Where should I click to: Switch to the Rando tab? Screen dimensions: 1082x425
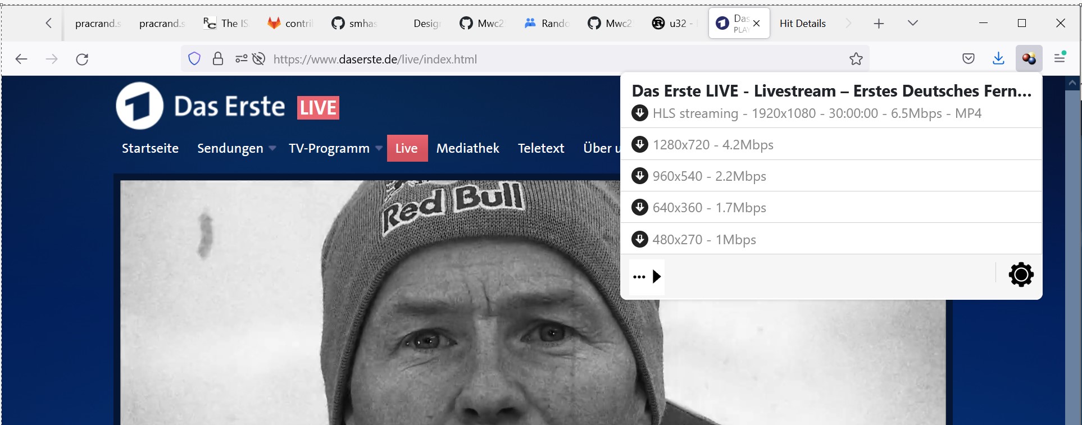(548, 24)
